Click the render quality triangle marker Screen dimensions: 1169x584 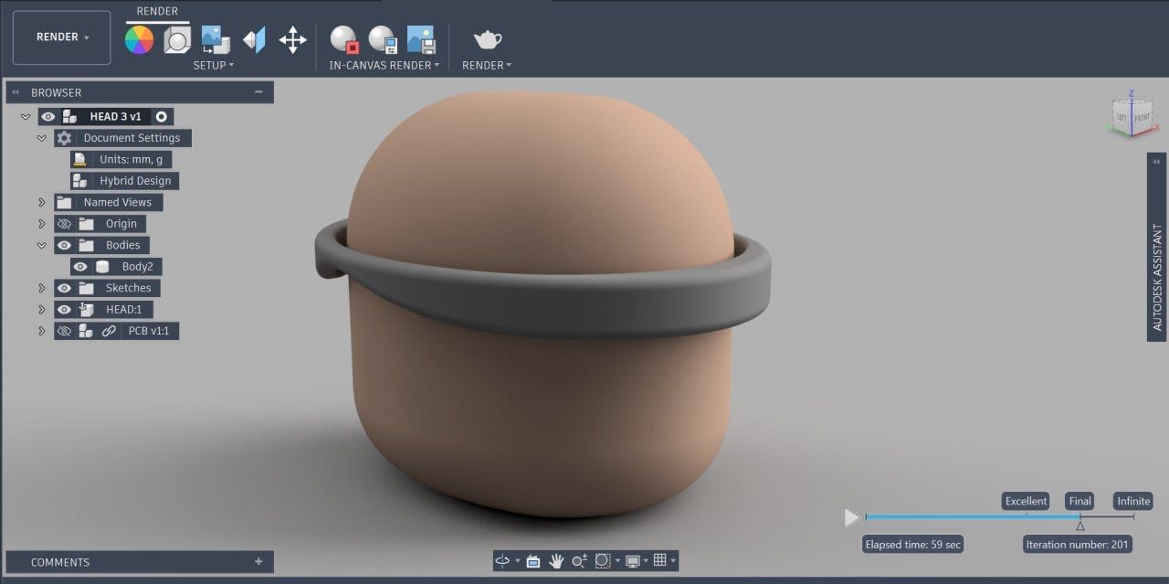coord(1080,526)
